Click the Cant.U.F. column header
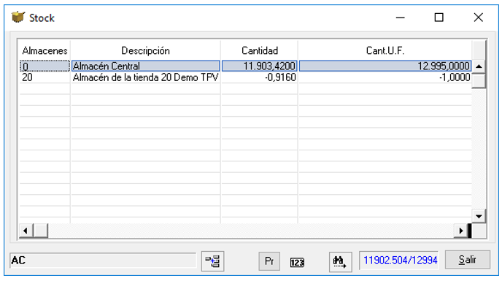Image resolution: width=502 pixels, height=281 pixels. point(385,50)
